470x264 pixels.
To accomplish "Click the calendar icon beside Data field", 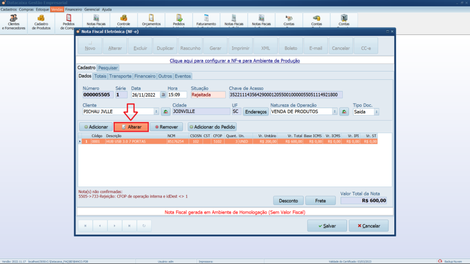I will (163, 95).
